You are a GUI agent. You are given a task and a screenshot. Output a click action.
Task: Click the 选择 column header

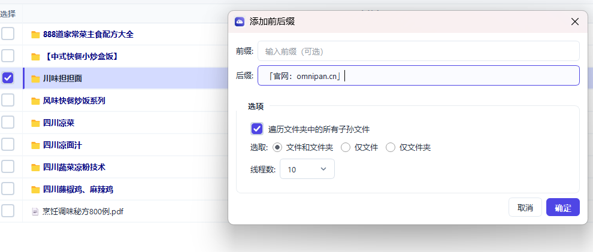pyautogui.click(x=8, y=14)
